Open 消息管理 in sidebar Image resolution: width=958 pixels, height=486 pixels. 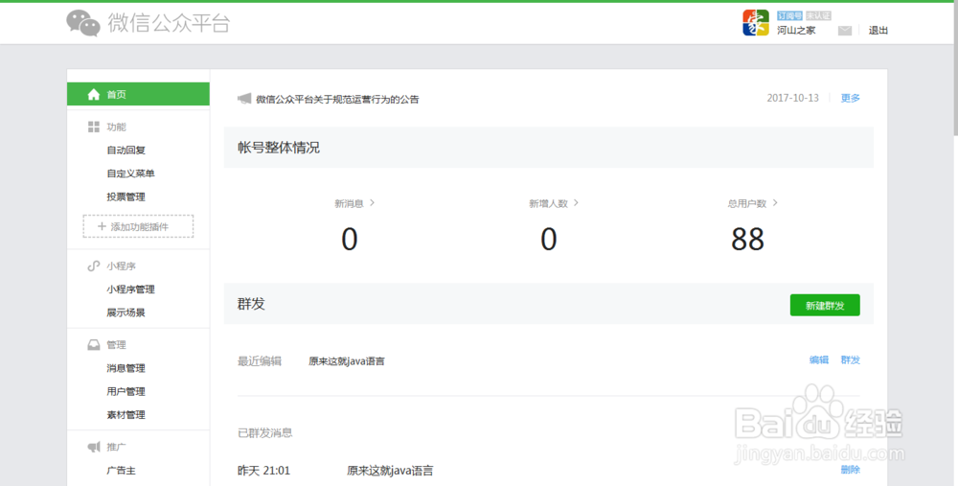(125, 368)
